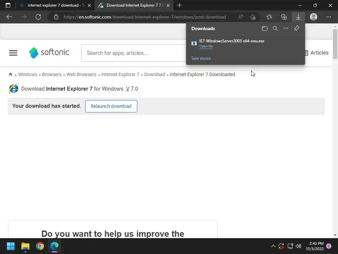Open volume control in system tray

[x=298, y=246]
